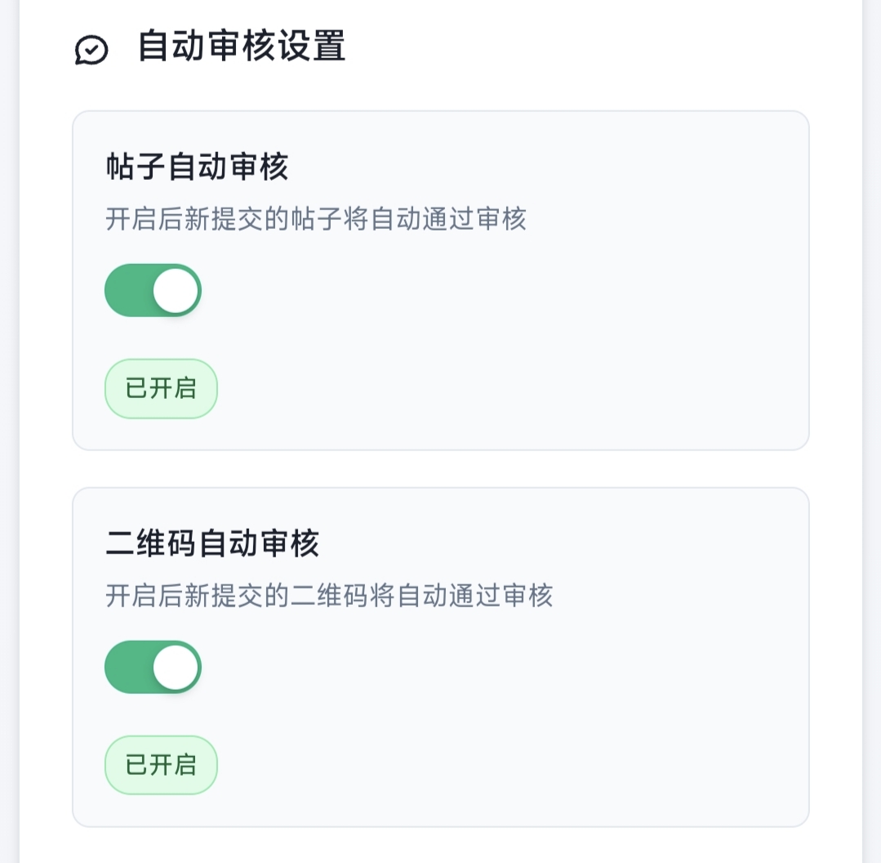The height and width of the screenshot is (863, 881).
Task: Select the checkmark inside the chat bubble icon
Action: point(91,49)
